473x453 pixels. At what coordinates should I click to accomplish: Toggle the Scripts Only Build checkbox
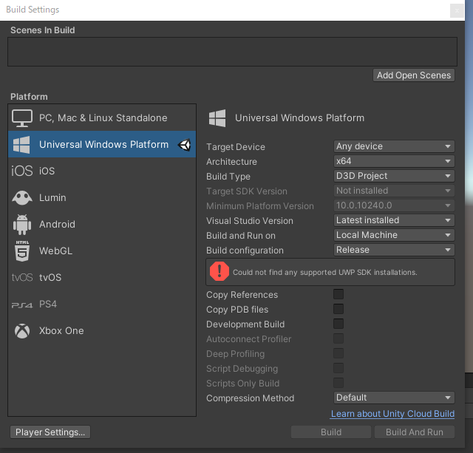tap(338, 383)
